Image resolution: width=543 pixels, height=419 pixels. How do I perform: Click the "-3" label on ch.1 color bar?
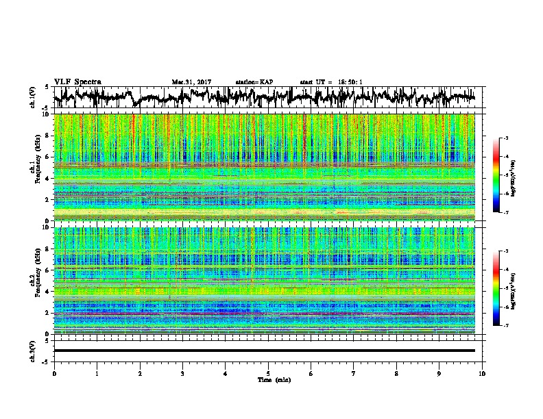pos(506,138)
